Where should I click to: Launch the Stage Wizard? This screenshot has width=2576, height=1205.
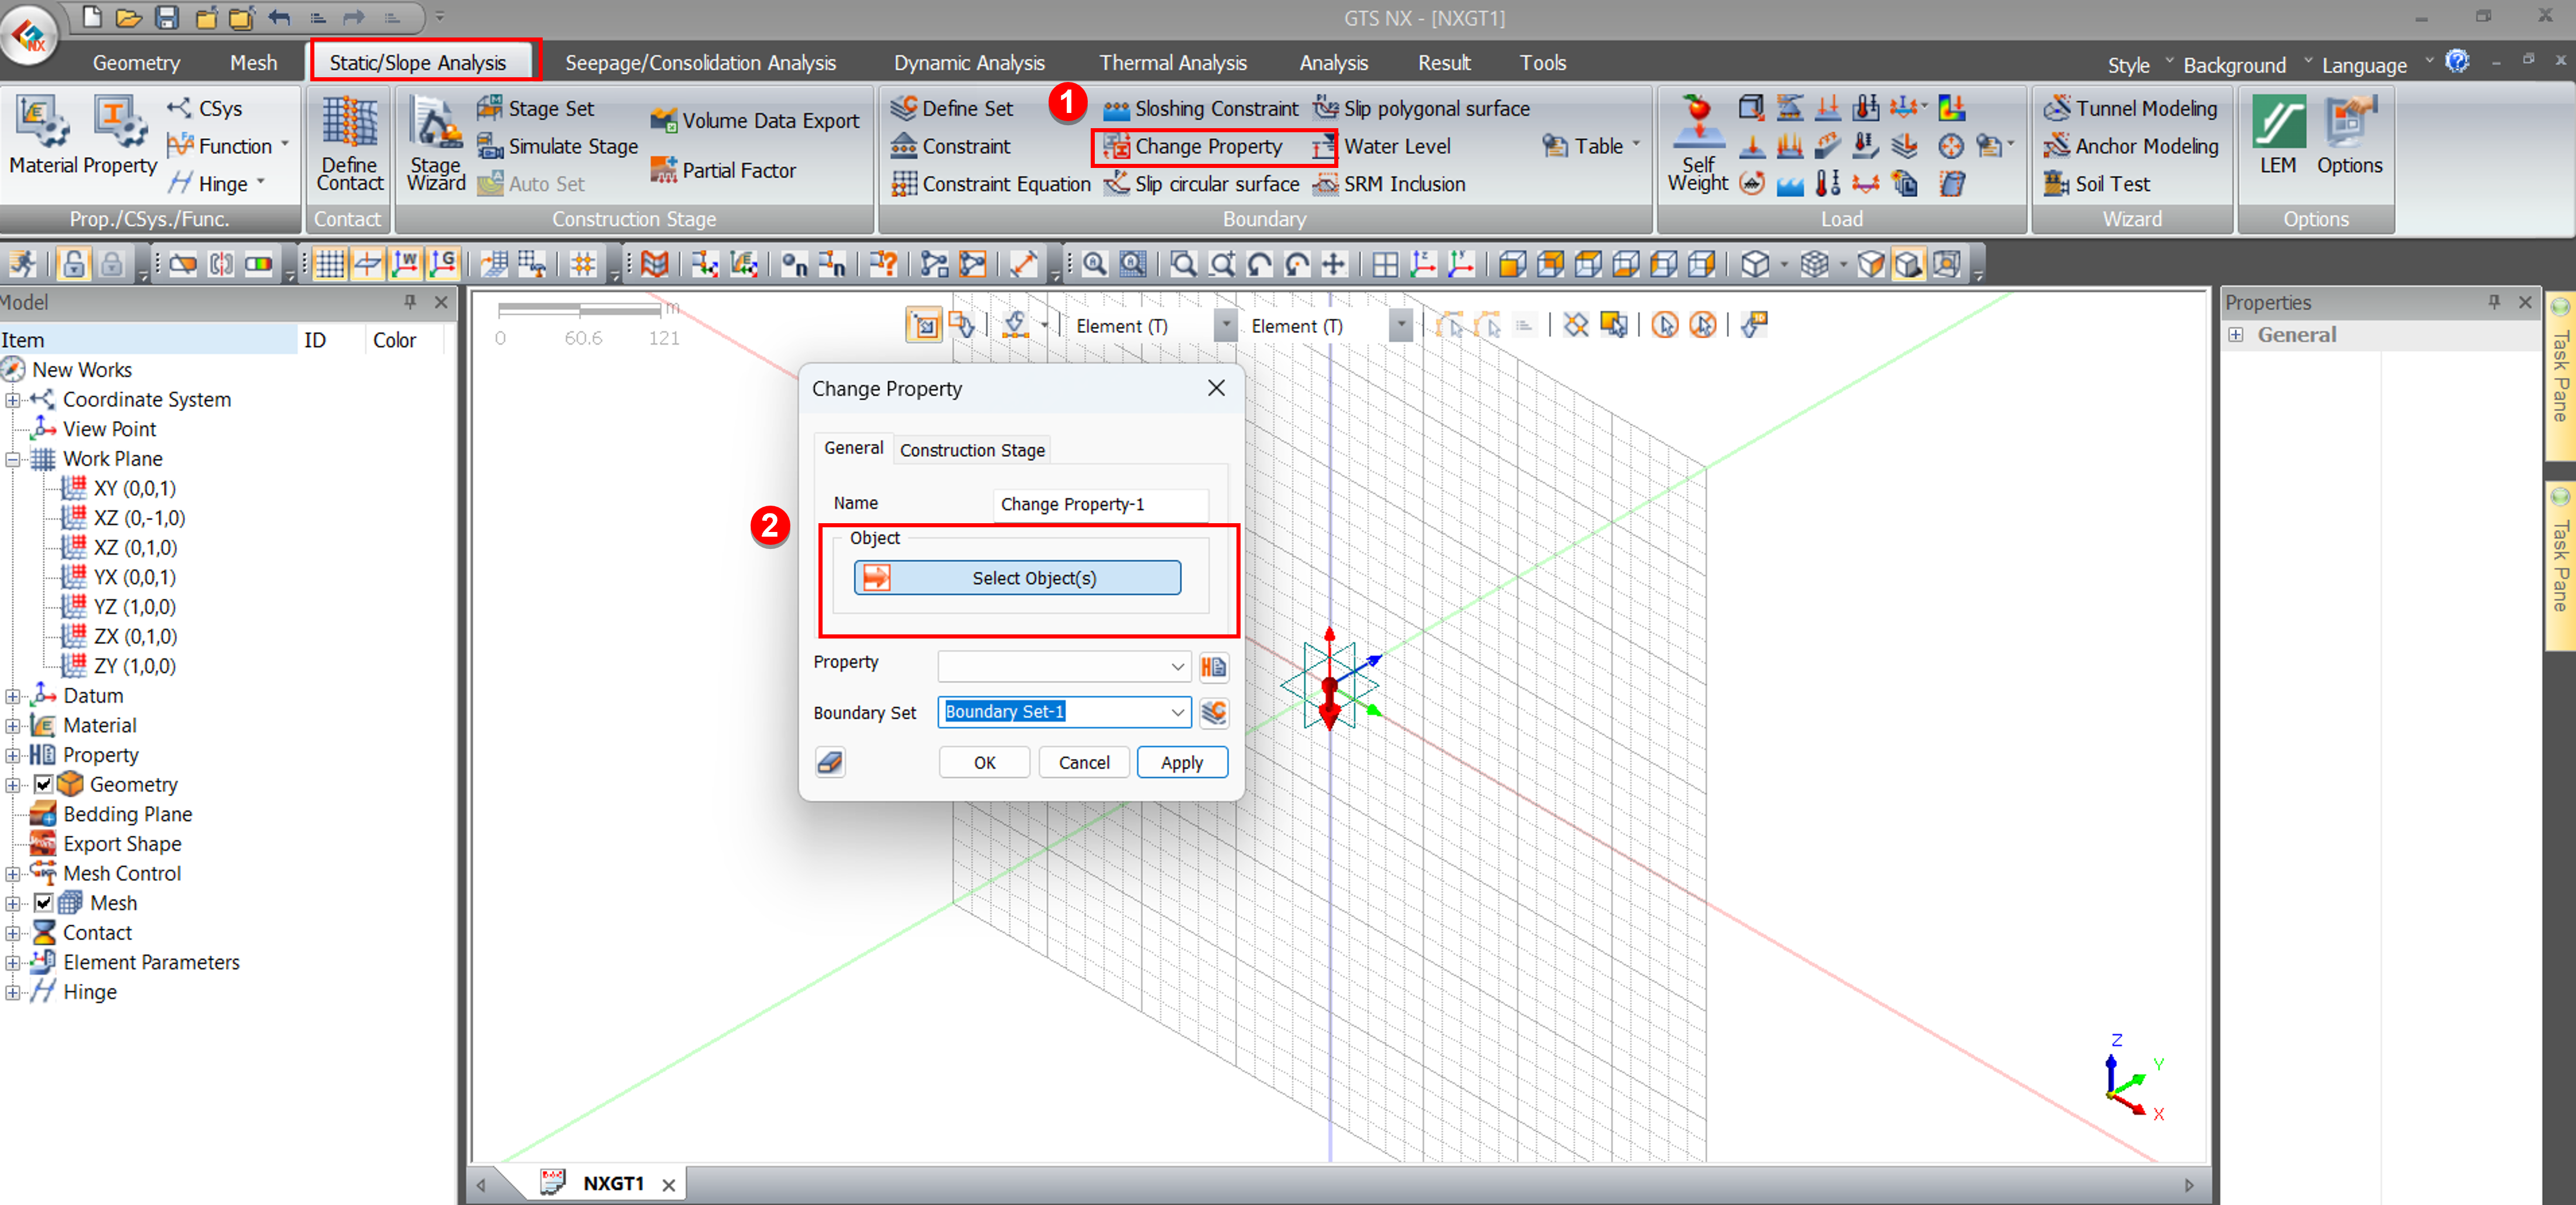(x=436, y=145)
